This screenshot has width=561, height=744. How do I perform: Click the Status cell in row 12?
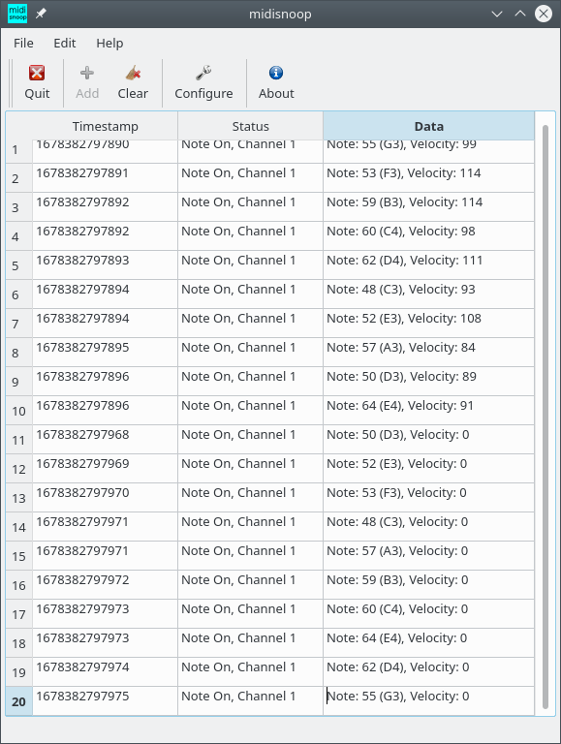click(251, 469)
